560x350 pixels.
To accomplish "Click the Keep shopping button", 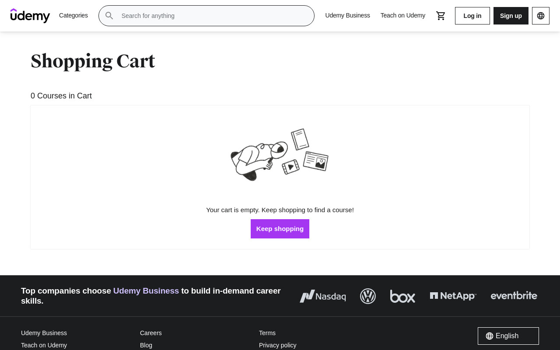I will click(x=280, y=229).
